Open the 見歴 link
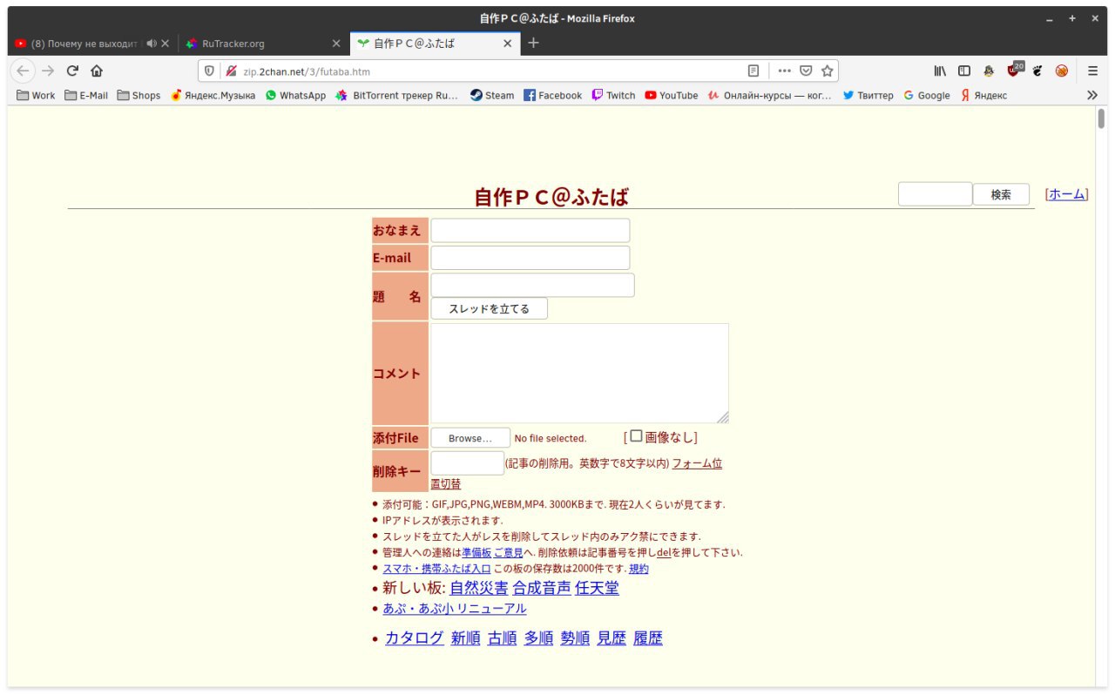This screenshot has width=1115, height=695. coord(612,638)
